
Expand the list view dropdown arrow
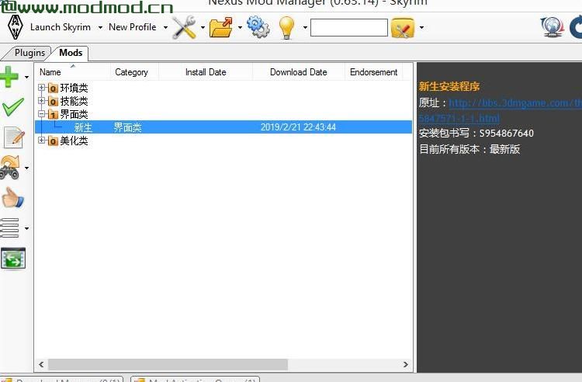[26, 228]
